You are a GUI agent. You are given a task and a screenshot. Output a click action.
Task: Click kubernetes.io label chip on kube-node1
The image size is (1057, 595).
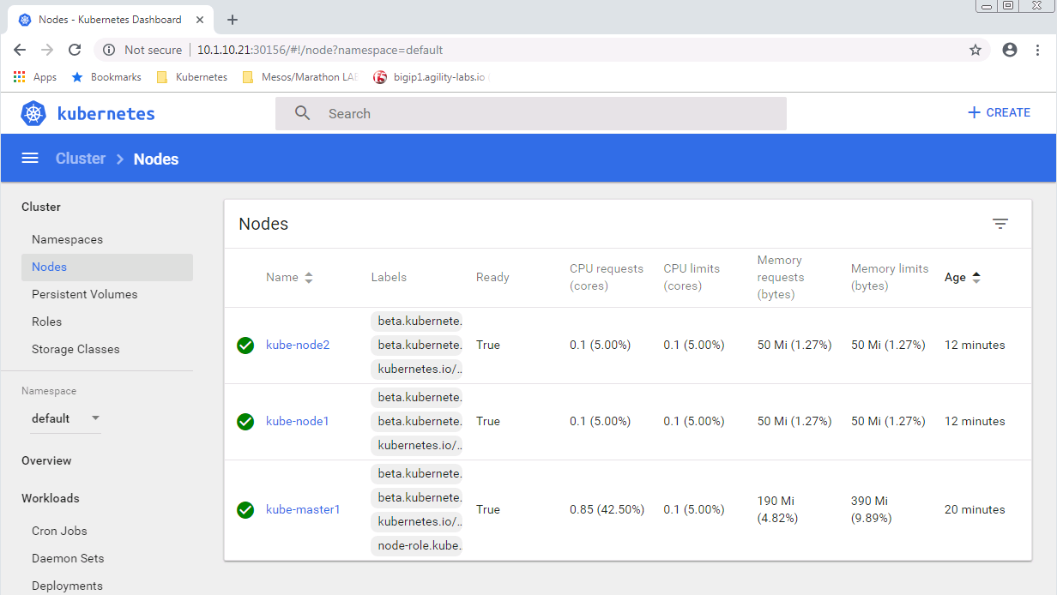click(417, 445)
